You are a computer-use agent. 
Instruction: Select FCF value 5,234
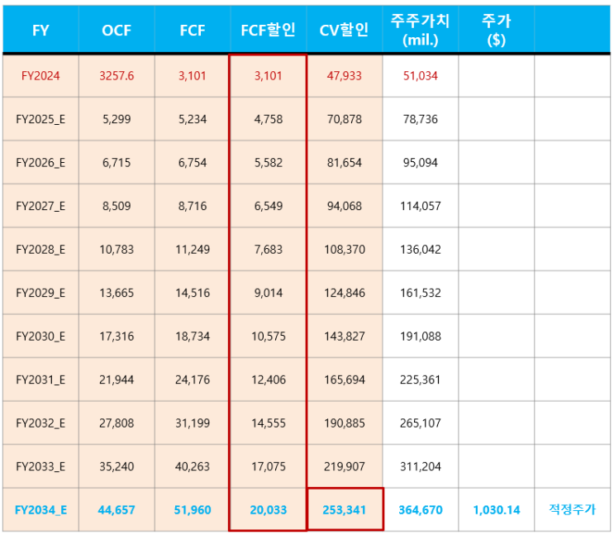pyautogui.click(x=193, y=119)
